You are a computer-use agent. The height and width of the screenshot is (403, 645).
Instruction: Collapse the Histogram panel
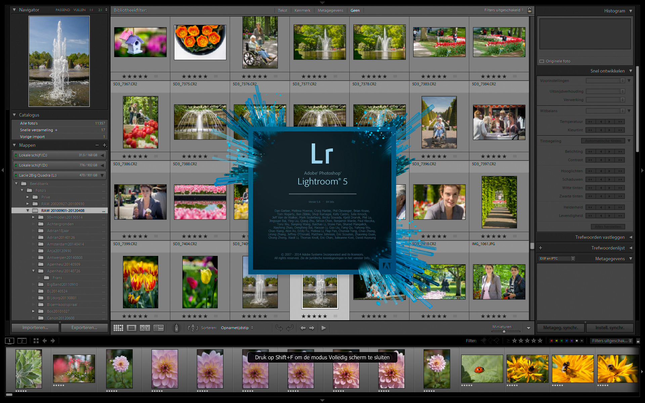click(631, 11)
